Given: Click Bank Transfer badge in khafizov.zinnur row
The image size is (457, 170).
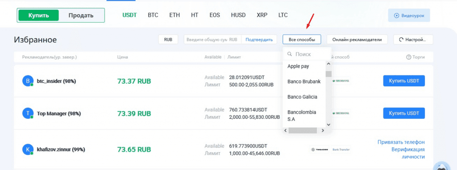Looking at the screenshot, I should [x=341, y=150].
